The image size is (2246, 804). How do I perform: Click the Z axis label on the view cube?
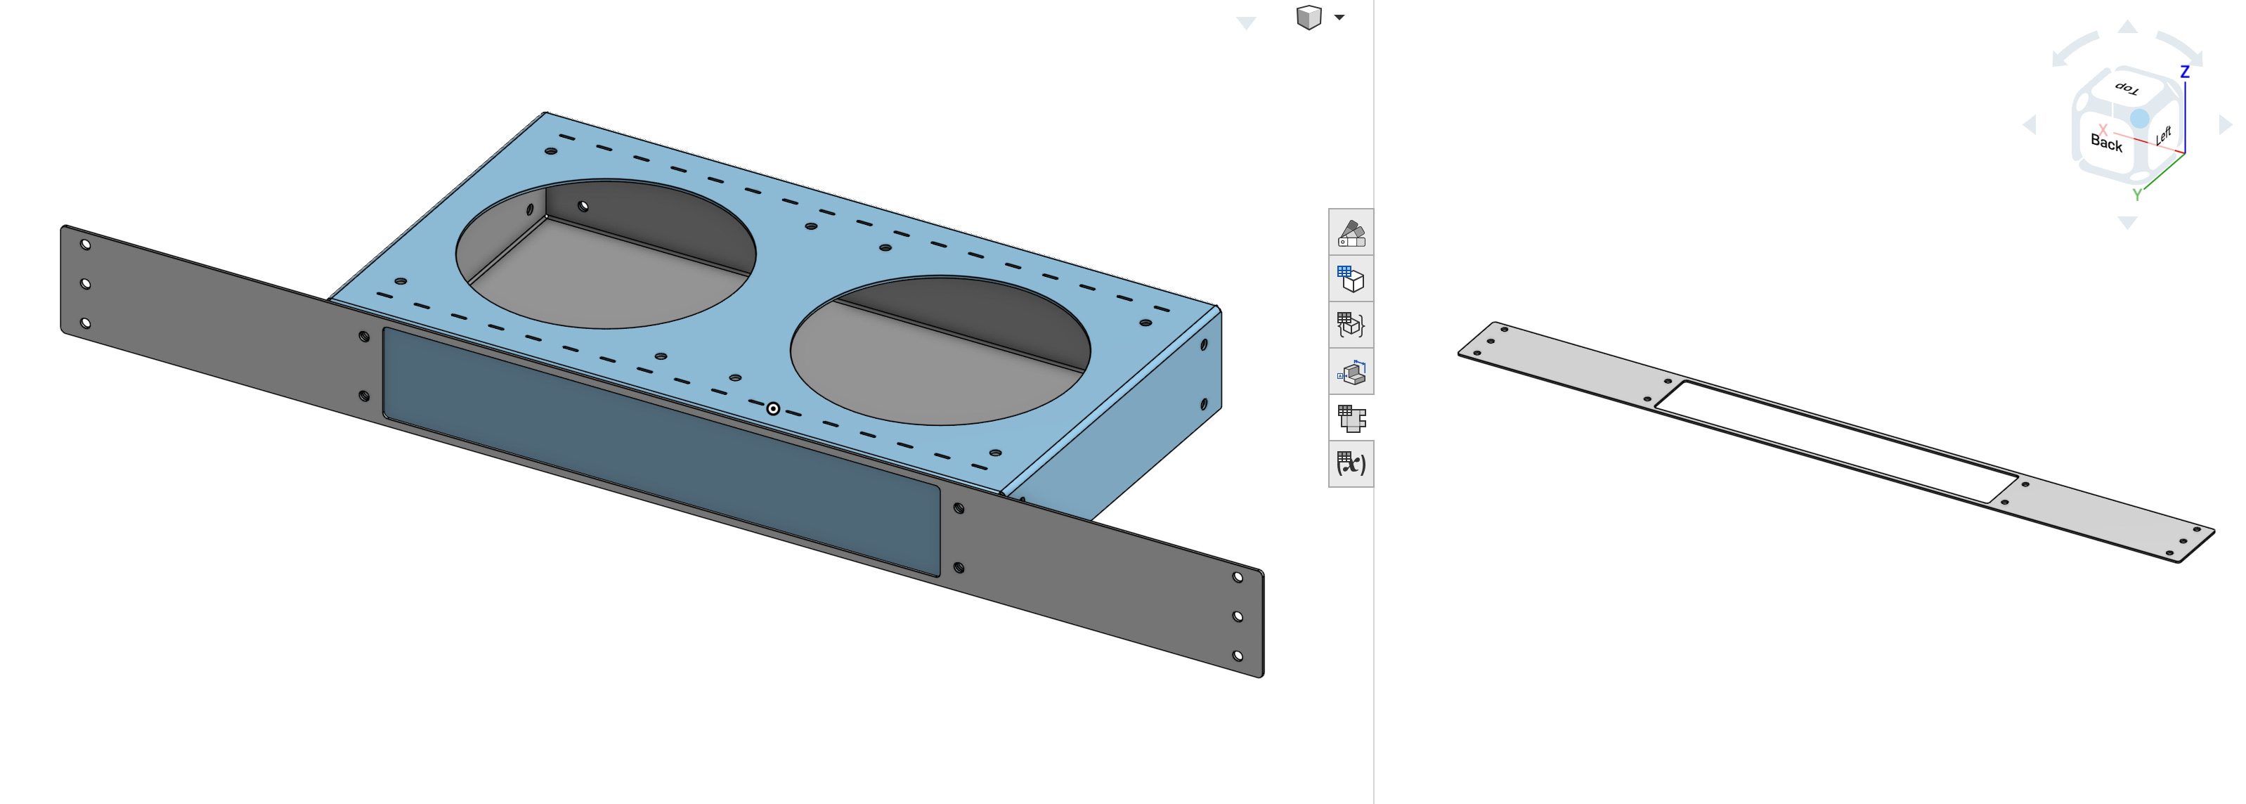pos(2185,72)
